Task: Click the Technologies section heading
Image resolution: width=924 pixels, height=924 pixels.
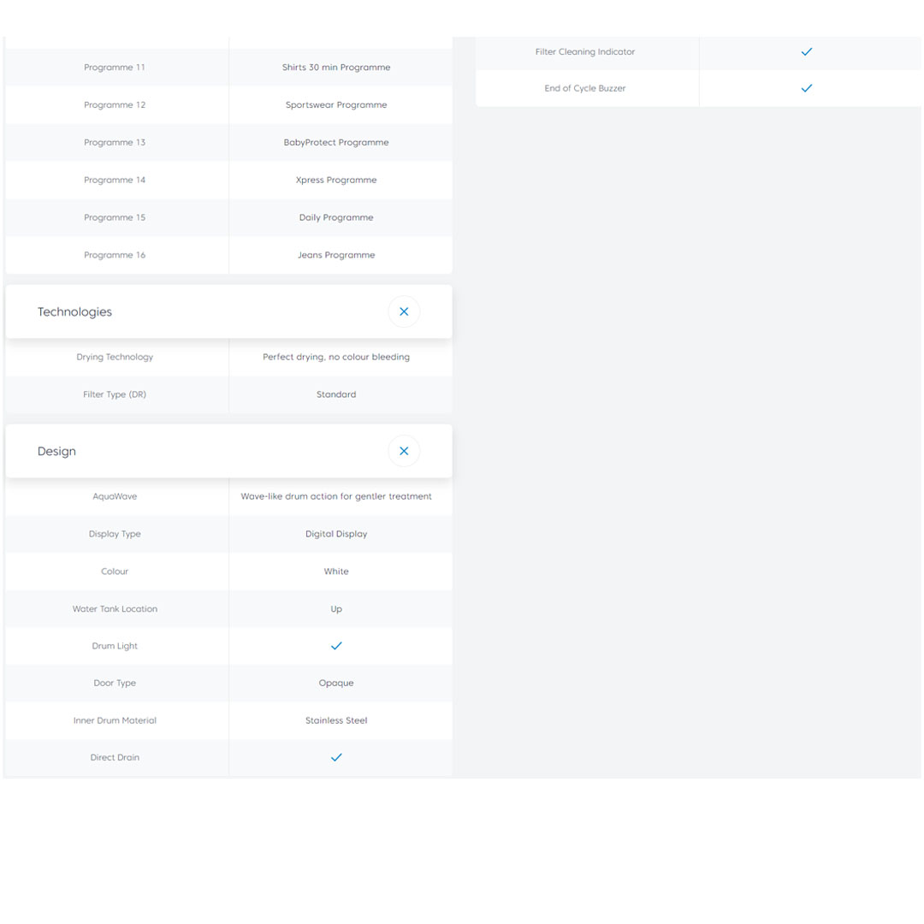Action: point(75,312)
